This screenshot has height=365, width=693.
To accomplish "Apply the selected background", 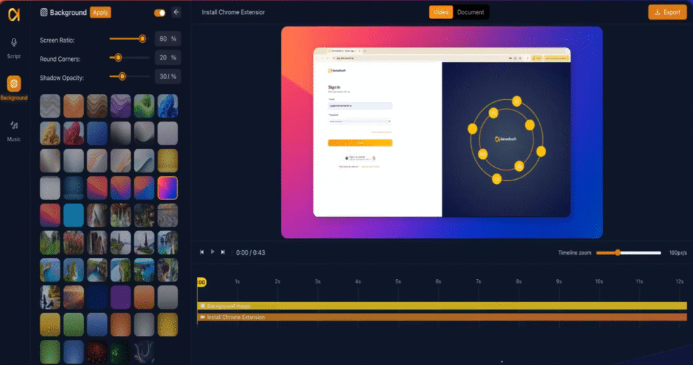I will pyautogui.click(x=100, y=12).
